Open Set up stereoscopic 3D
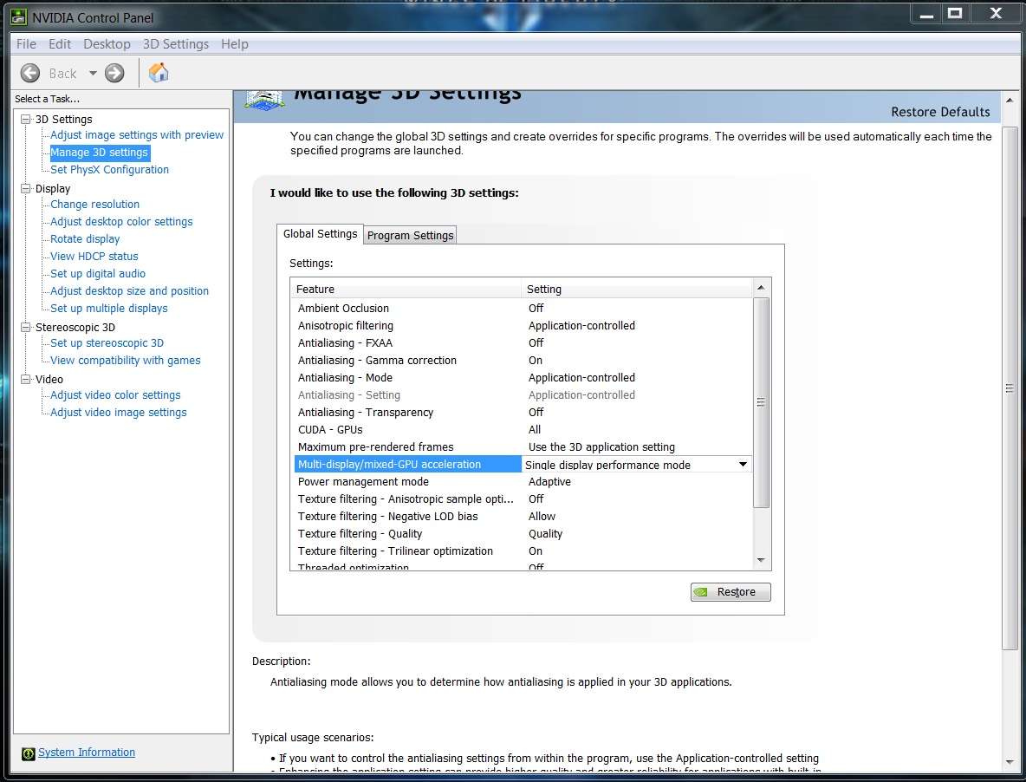1026x782 pixels. pyautogui.click(x=107, y=343)
